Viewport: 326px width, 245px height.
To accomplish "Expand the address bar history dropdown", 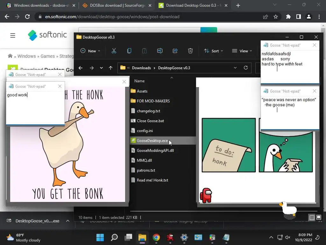I will (235, 68).
